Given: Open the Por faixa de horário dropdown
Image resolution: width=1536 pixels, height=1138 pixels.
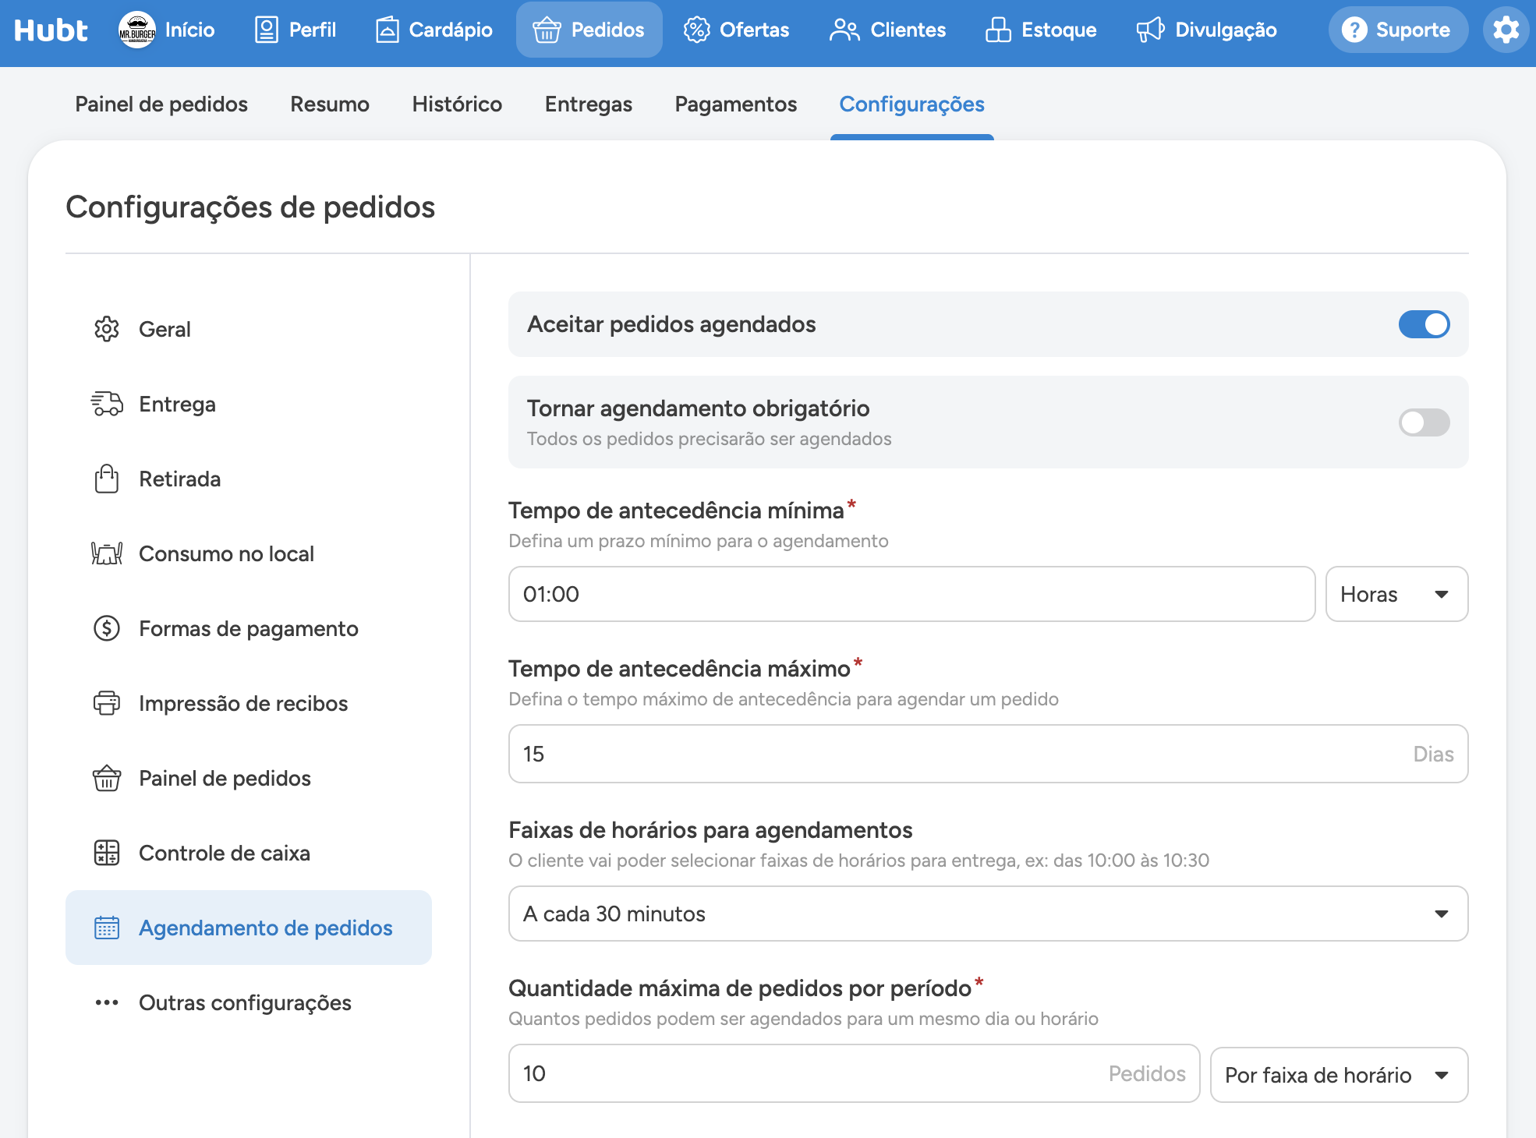Looking at the screenshot, I should pyautogui.click(x=1339, y=1075).
